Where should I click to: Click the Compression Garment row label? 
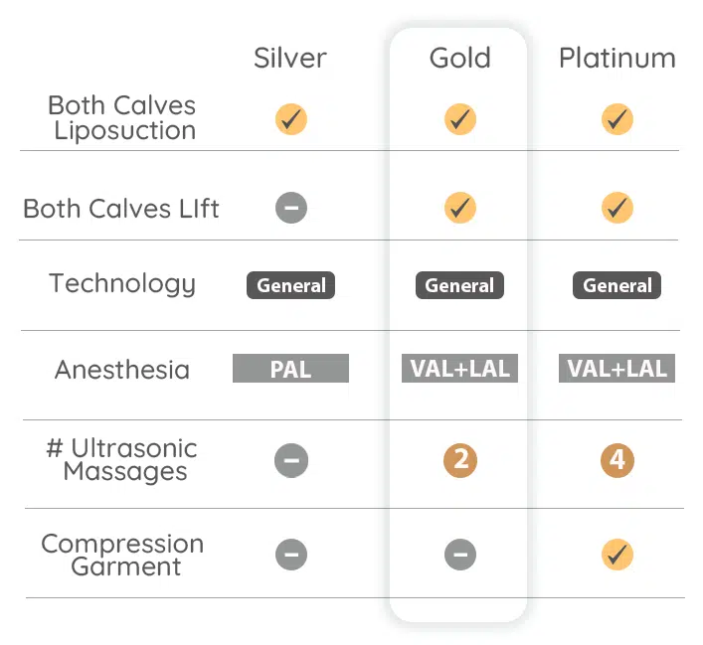122,556
